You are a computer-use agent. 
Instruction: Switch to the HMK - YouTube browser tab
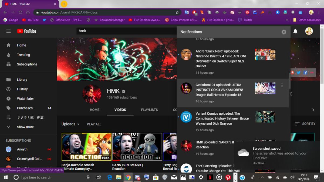30,4
